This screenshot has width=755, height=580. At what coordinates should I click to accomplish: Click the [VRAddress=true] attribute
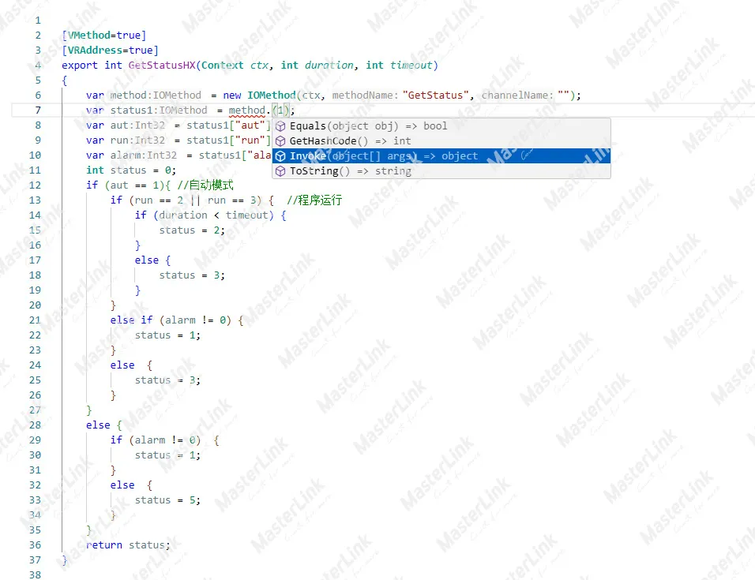click(x=110, y=51)
